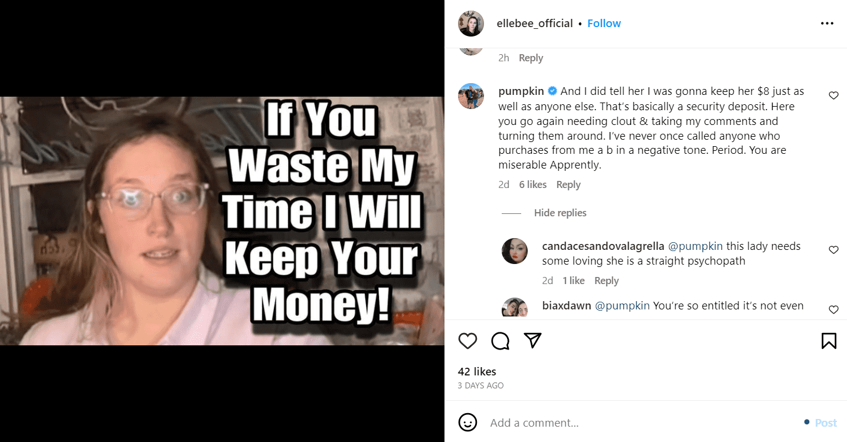Open ellebee_official's profile avatar
This screenshot has width=847, height=442.
(x=470, y=24)
